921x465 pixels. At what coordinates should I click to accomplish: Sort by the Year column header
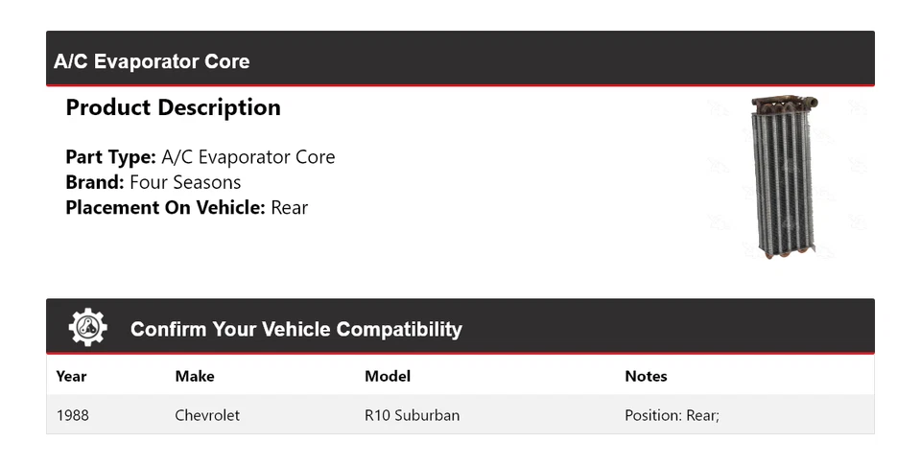(x=71, y=376)
